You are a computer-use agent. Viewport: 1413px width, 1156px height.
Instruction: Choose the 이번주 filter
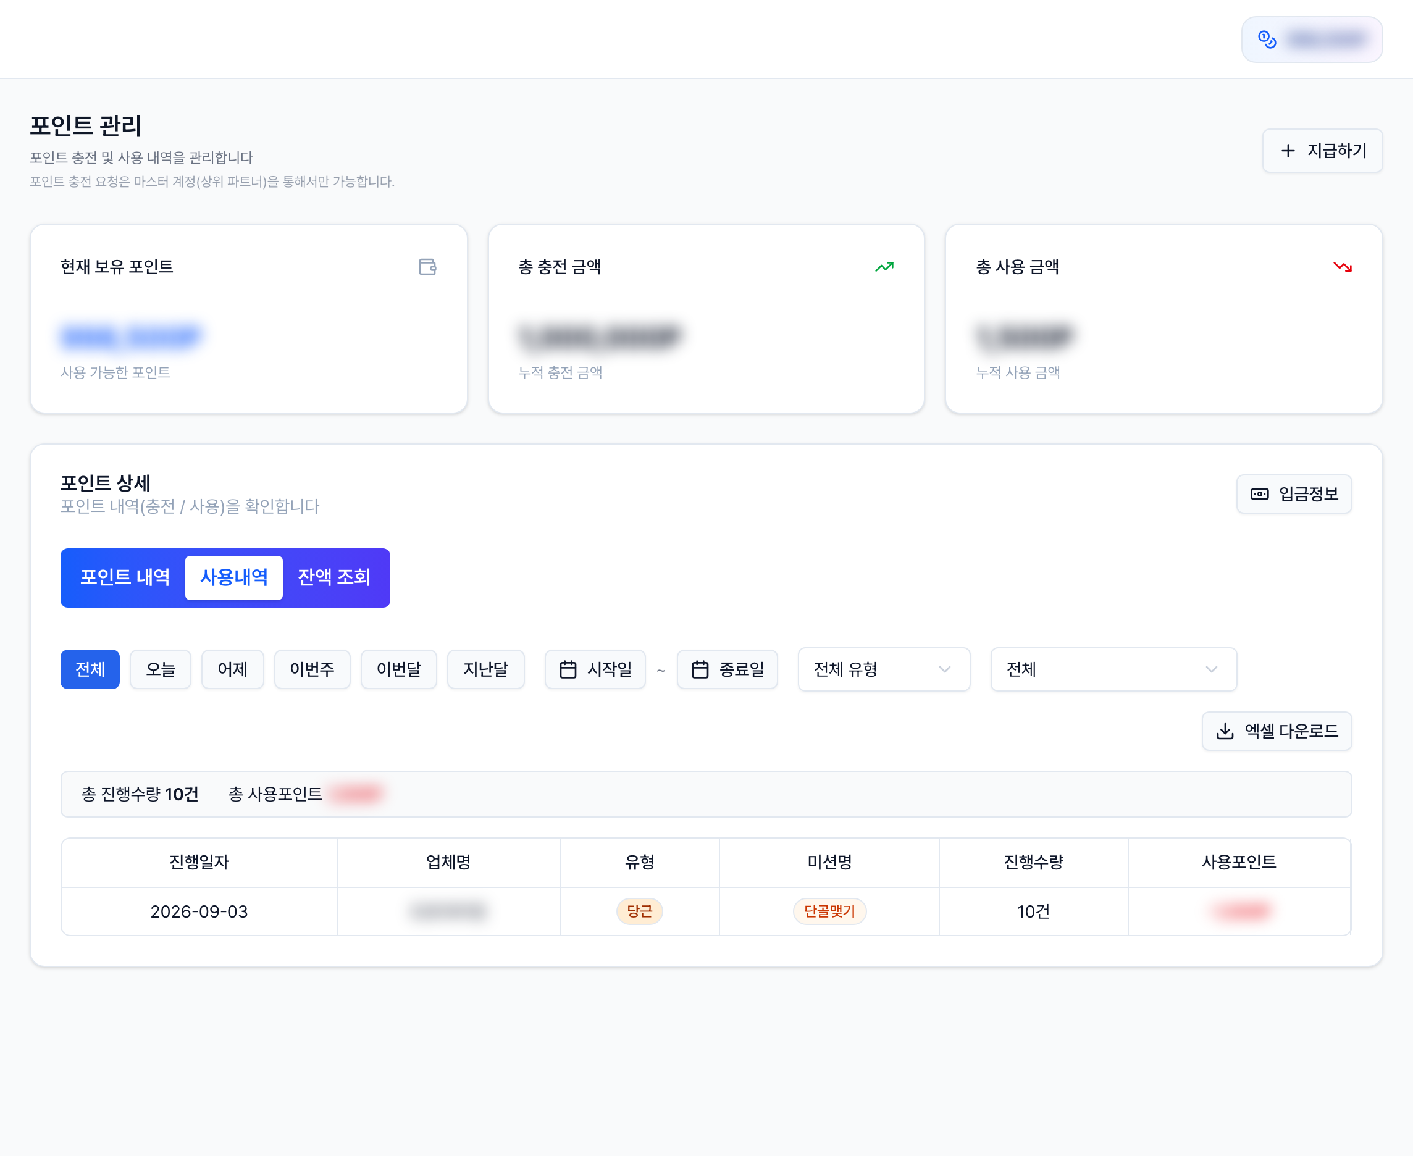pos(312,669)
